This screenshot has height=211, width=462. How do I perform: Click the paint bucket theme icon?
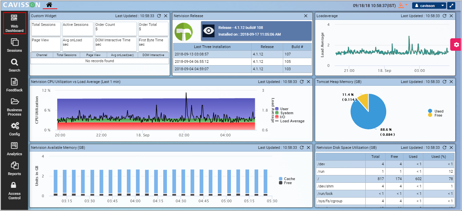401,5
